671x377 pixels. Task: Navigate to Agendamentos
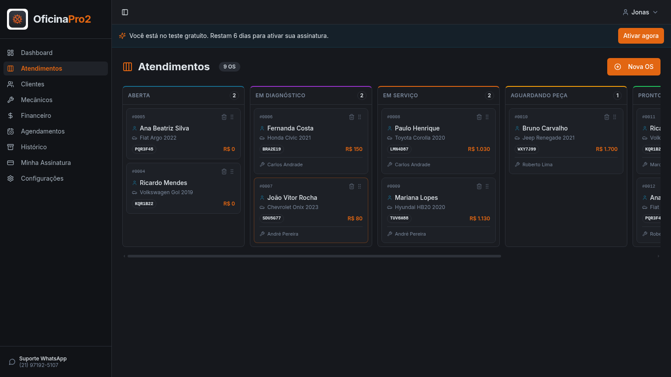pos(55,131)
